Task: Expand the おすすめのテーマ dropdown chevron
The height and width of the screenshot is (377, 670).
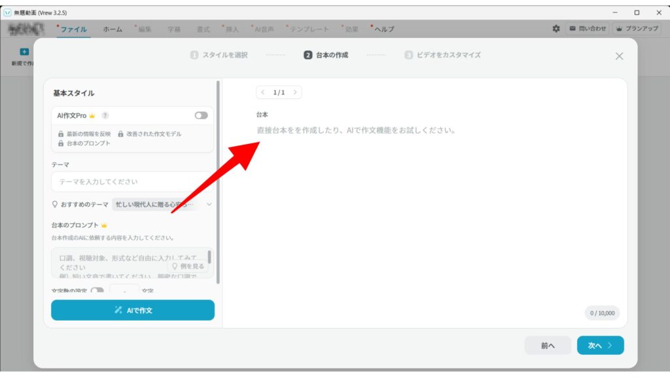Action: click(x=209, y=204)
